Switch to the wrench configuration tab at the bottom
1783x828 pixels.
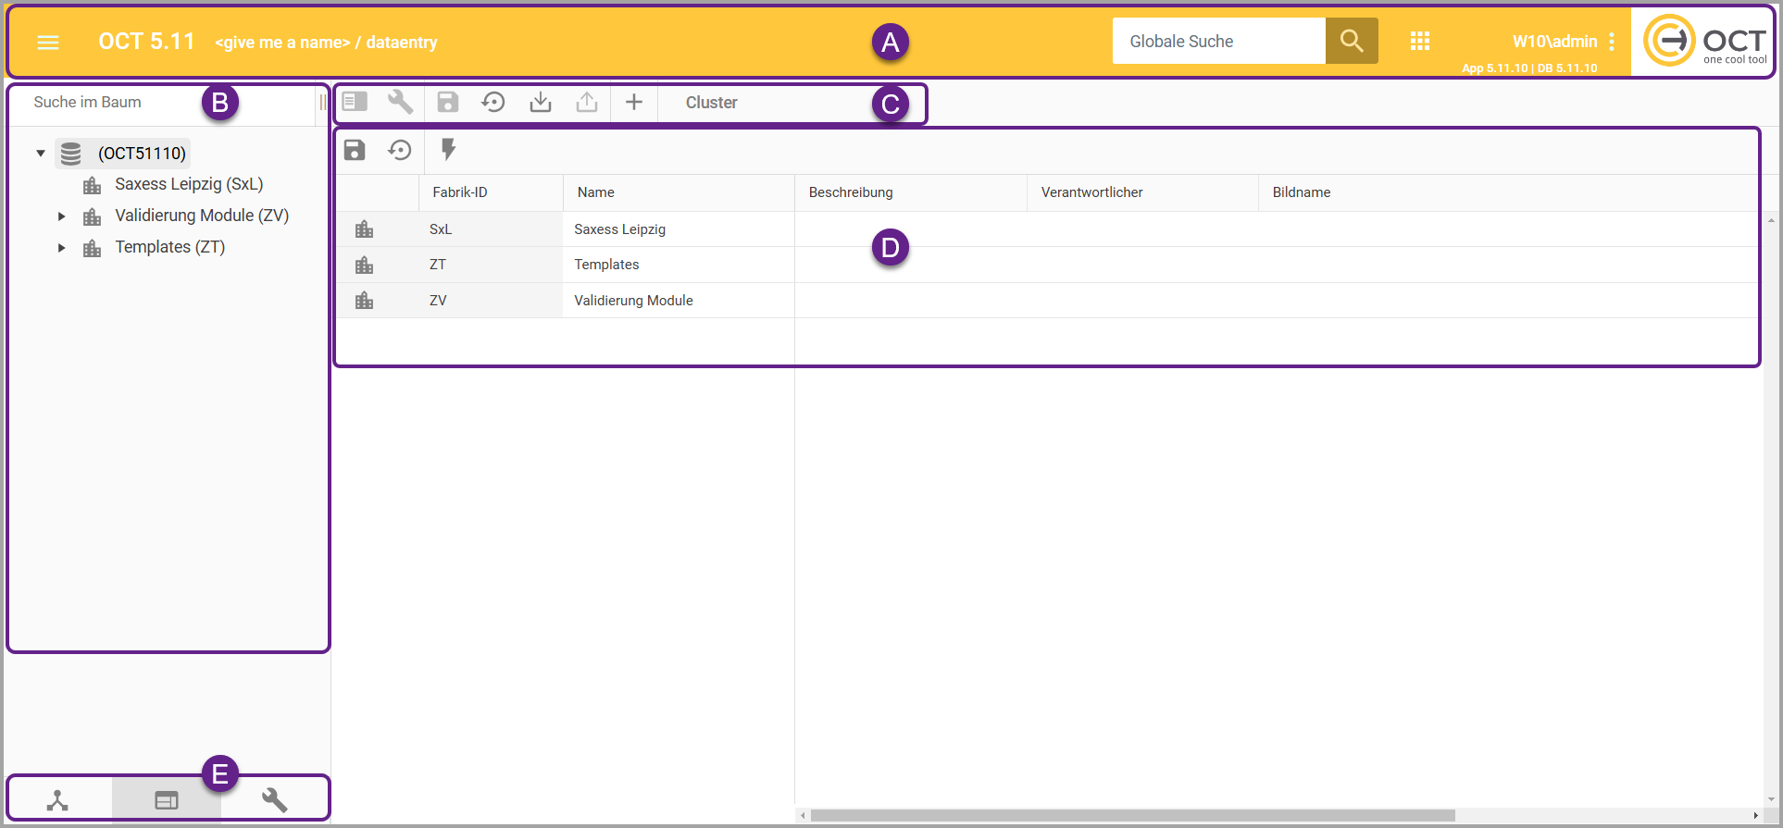tap(275, 800)
